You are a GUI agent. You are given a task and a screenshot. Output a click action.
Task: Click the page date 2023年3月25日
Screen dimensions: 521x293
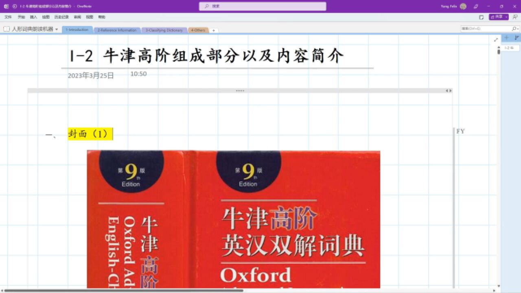tap(91, 75)
